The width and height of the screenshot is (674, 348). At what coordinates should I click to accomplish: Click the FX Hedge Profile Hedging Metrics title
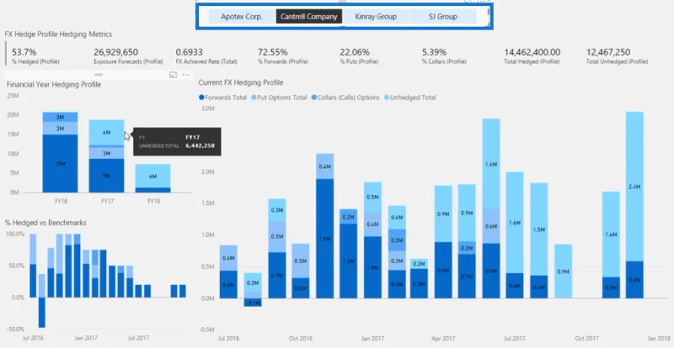tap(58, 34)
